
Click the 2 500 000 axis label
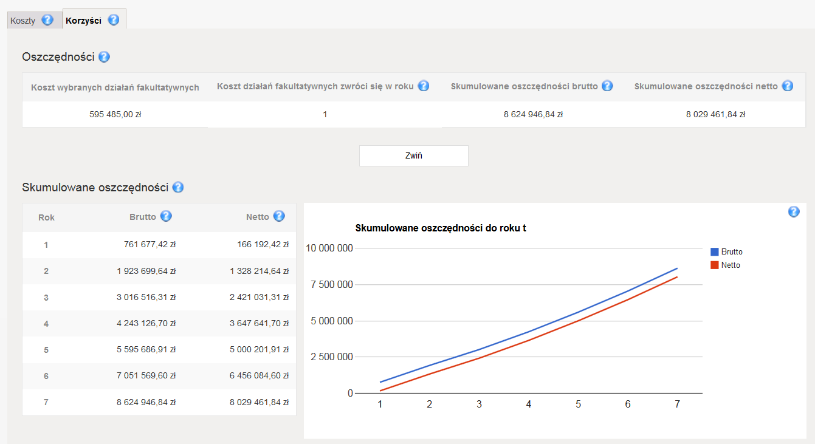pos(332,357)
